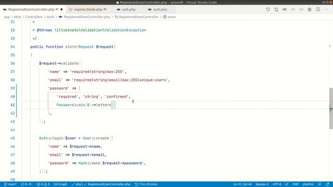
Task: Open the file history timeline icon
Action: click(268, 9)
